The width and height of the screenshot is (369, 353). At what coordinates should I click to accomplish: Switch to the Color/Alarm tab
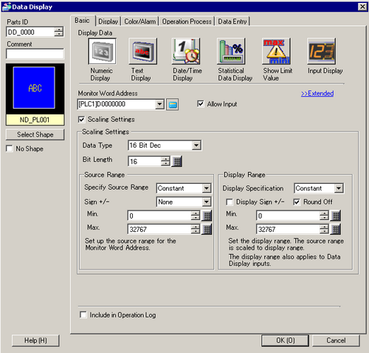pos(139,21)
